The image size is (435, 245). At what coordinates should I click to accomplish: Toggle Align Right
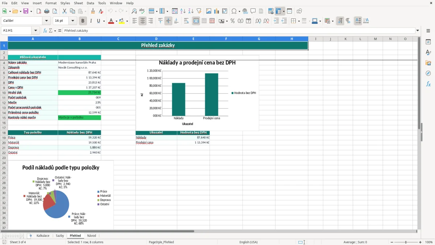tap(150, 21)
